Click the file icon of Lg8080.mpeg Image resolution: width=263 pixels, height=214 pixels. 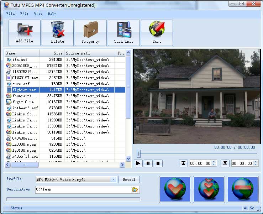(9, 144)
